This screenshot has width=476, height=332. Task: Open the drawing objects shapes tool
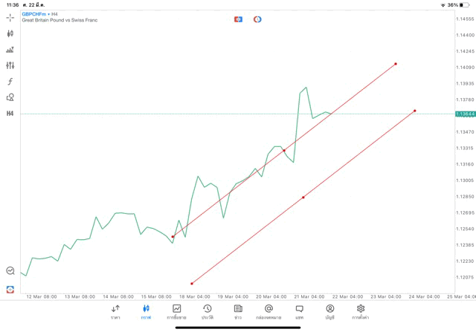pyautogui.click(x=10, y=97)
